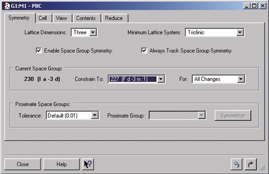Click the current space group 230 text
The image size is (269, 174).
(x=42, y=79)
